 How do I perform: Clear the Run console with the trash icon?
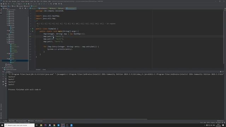pyautogui.click(x=6, y=86)
